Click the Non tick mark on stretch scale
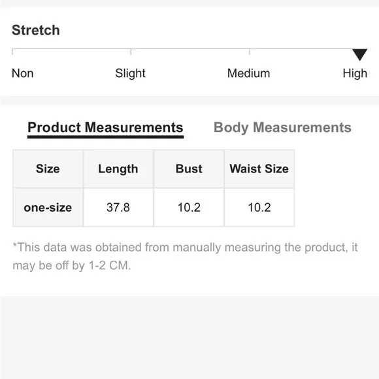 (12, 52)
